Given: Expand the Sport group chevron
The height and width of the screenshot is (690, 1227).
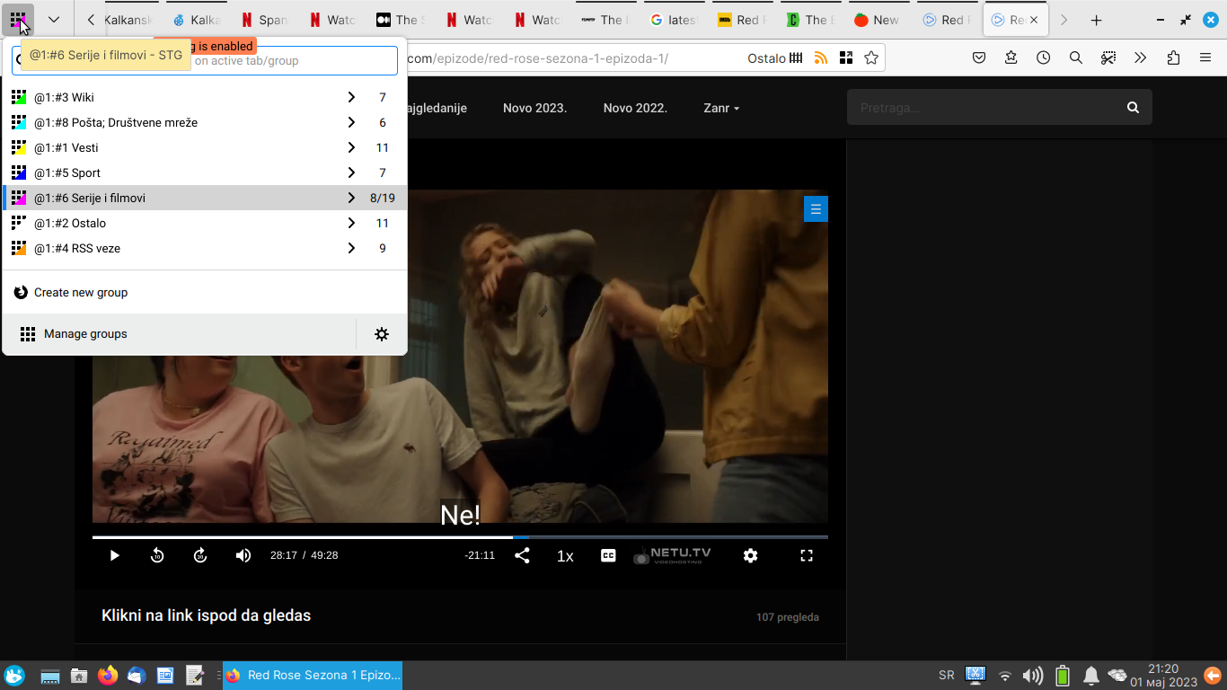Looking at the screenshot, I should [x=351, y=172].
